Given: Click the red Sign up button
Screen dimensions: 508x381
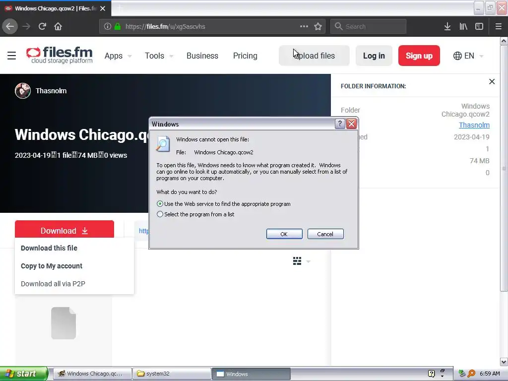Looking at the screenshot, I should pos(419,56).
